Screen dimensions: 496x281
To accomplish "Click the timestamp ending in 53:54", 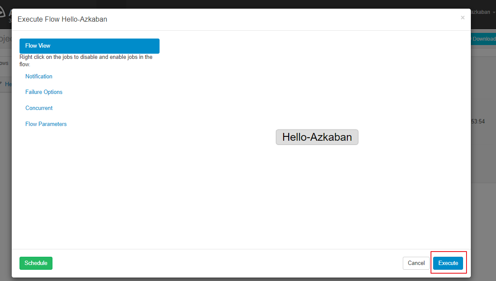I will pyautogui.click(x=478, y=122).
